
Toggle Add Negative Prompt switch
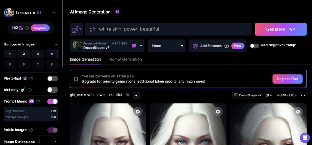point(255,46)
